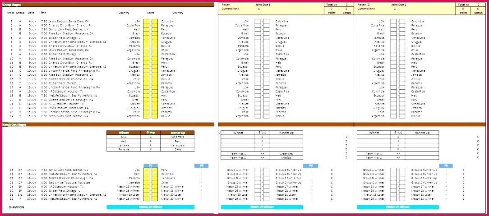The height and width of the screenshot is (216, 489).
Task: Select John Doe 1's Team Pick 1 Argentina cell
Action: 286,154
